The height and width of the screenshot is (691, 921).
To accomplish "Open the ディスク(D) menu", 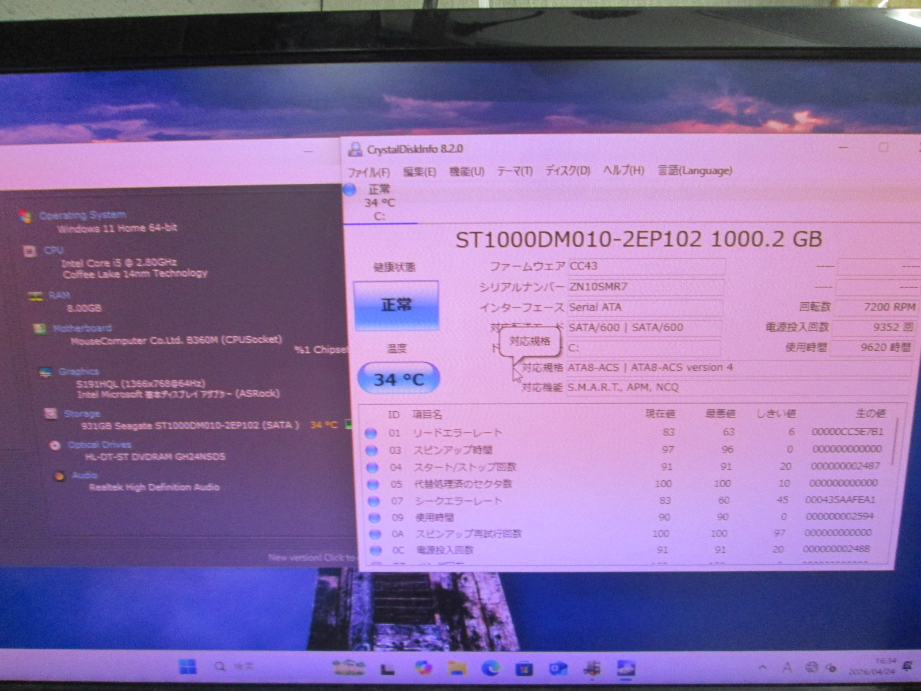I will coord(568,171).
